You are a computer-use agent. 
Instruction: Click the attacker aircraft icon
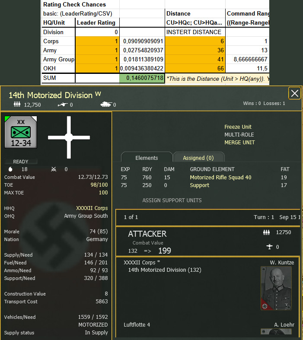click(269, 247)
